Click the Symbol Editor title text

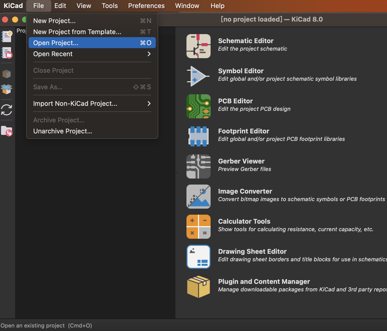241,71
